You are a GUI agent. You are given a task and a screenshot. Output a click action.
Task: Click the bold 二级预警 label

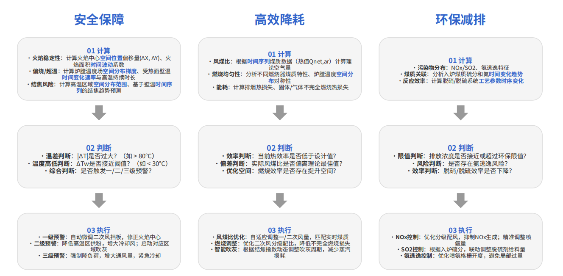click(45, 243)
